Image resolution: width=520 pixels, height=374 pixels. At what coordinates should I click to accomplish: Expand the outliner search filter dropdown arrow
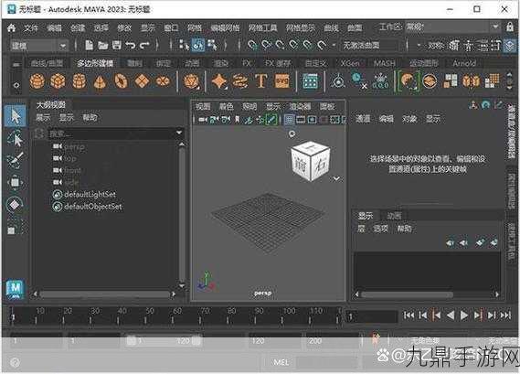coord(179,134)
